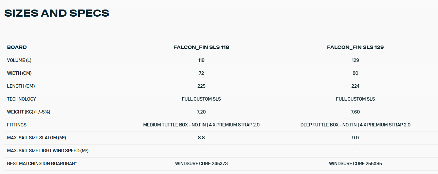Click the DEEP TUTTLE BOX fittings cell
The width and height of the screenshot is (438, 174).
(355, 125)
